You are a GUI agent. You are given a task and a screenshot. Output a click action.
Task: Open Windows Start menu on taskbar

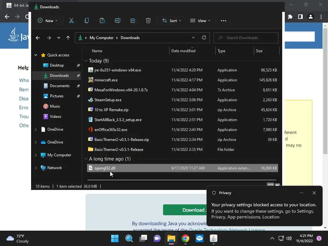click(x=115, y=238)
